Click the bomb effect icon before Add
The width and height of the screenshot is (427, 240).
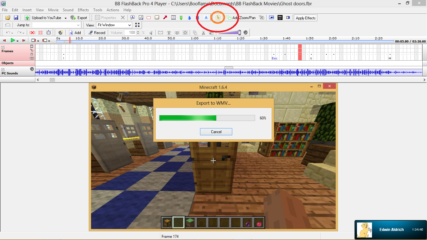tap(61, 32)
